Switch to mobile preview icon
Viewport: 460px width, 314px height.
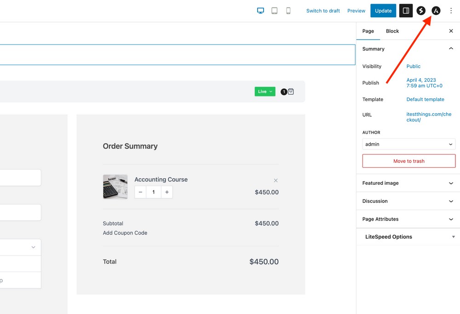(288, 11)
